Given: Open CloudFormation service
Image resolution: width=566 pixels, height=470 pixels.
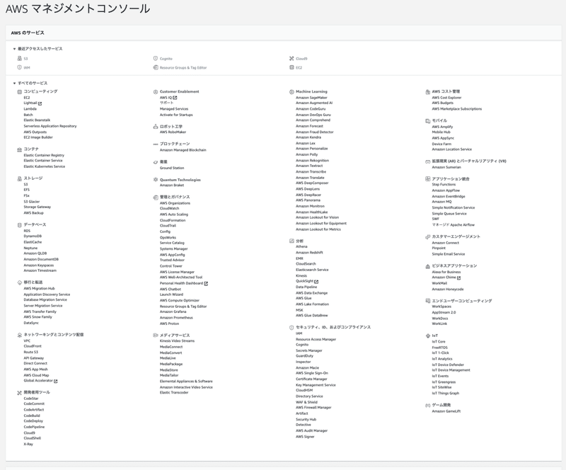Looking at the screenshot, I should 173,220.
